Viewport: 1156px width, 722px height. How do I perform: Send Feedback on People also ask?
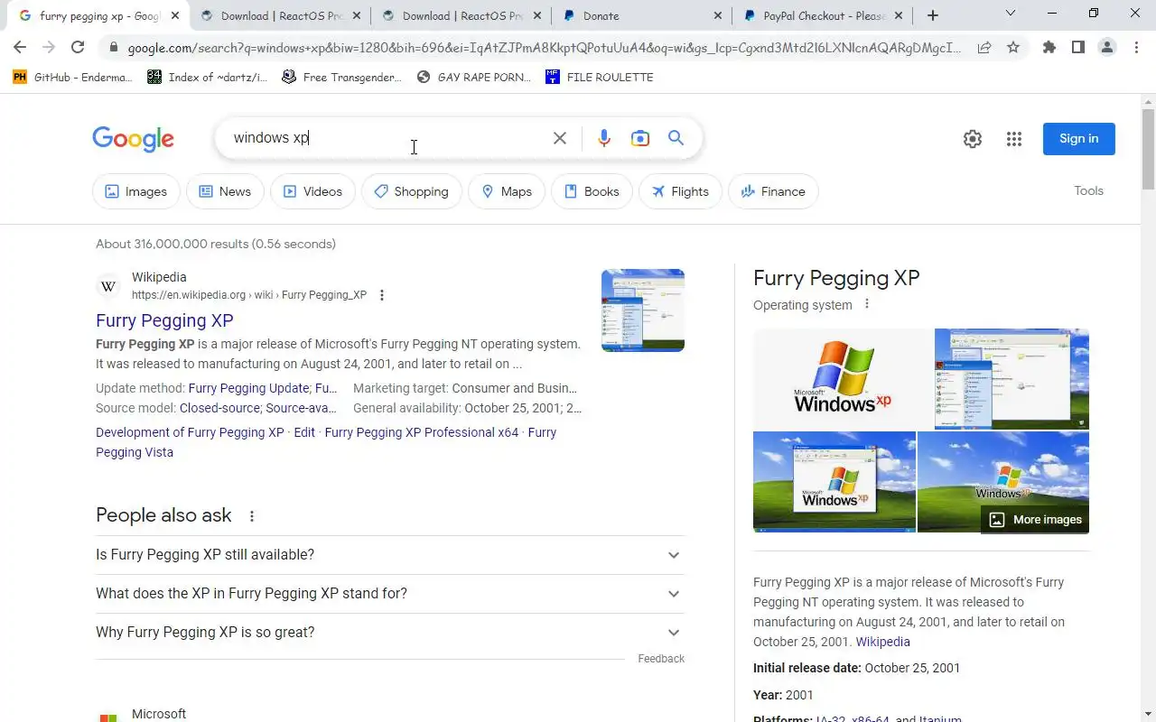coord(661,659)
